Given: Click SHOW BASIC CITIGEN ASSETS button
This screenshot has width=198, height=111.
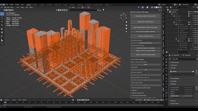Looking at the screenshot, I should 145,22.
